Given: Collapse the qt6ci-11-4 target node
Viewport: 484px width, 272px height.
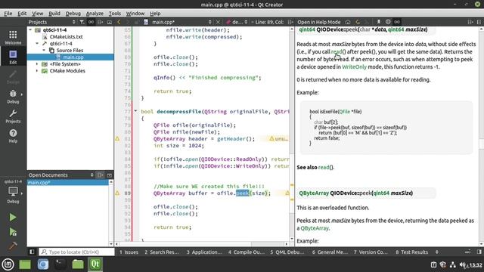Looking at the screenshot, I should tap(37, 44).
